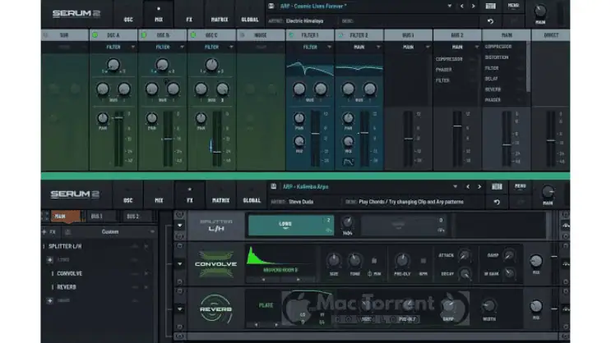
Task: Remove SPLITTER L/H from FX list
Action: point(146,246)
